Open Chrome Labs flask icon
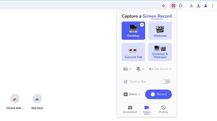This screenshot has height=121, width=217. pos(191,6)
